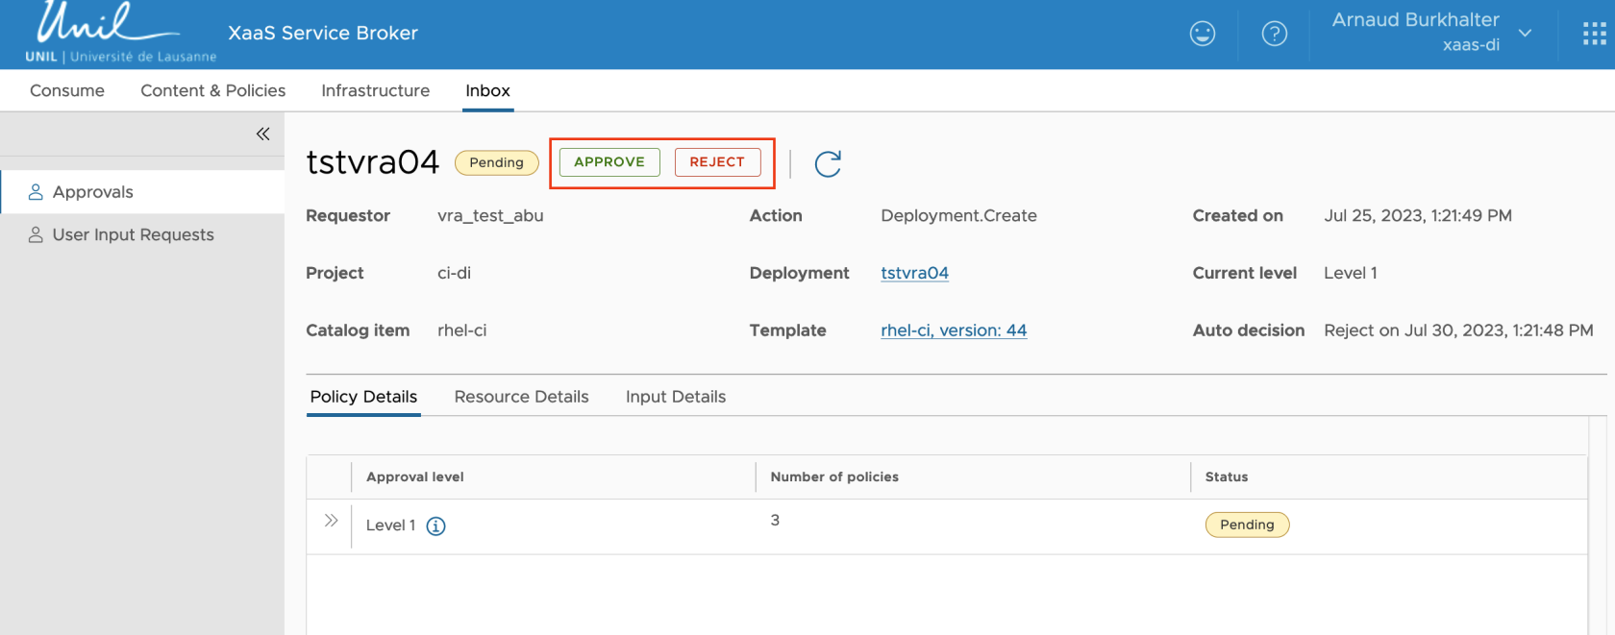Show the Input Details tab
Image resolution: width=1615 pixels, height=635 pixels.
click(x=675, y=397)
